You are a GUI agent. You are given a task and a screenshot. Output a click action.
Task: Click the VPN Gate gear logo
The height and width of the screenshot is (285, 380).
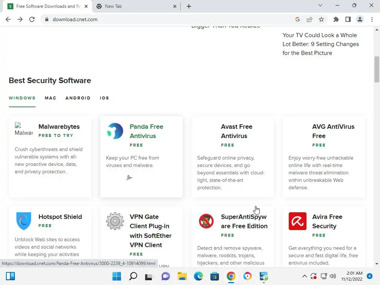pyautogui.click(x=115, y=221)
